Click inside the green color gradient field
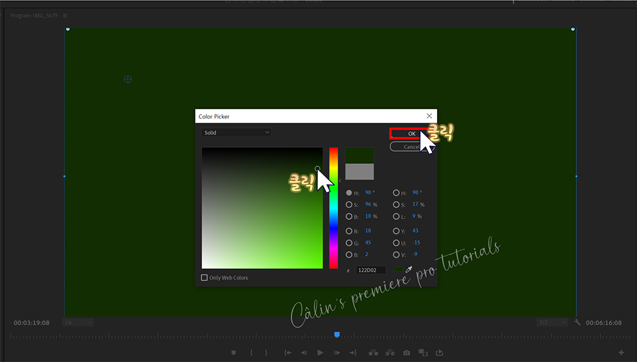The width and height of the screenshot is (637, 362). (x=262, y=208)
